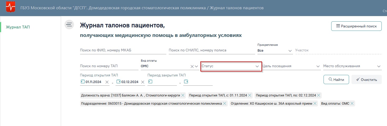
Task: Expand the Вид оплаты dropdown arrow
Action: click(196, 66)
